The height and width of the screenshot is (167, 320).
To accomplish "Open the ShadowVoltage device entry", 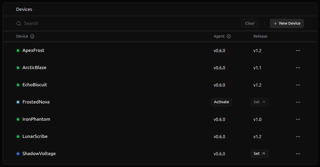I will pyautogui.click(x=39, y=154).
